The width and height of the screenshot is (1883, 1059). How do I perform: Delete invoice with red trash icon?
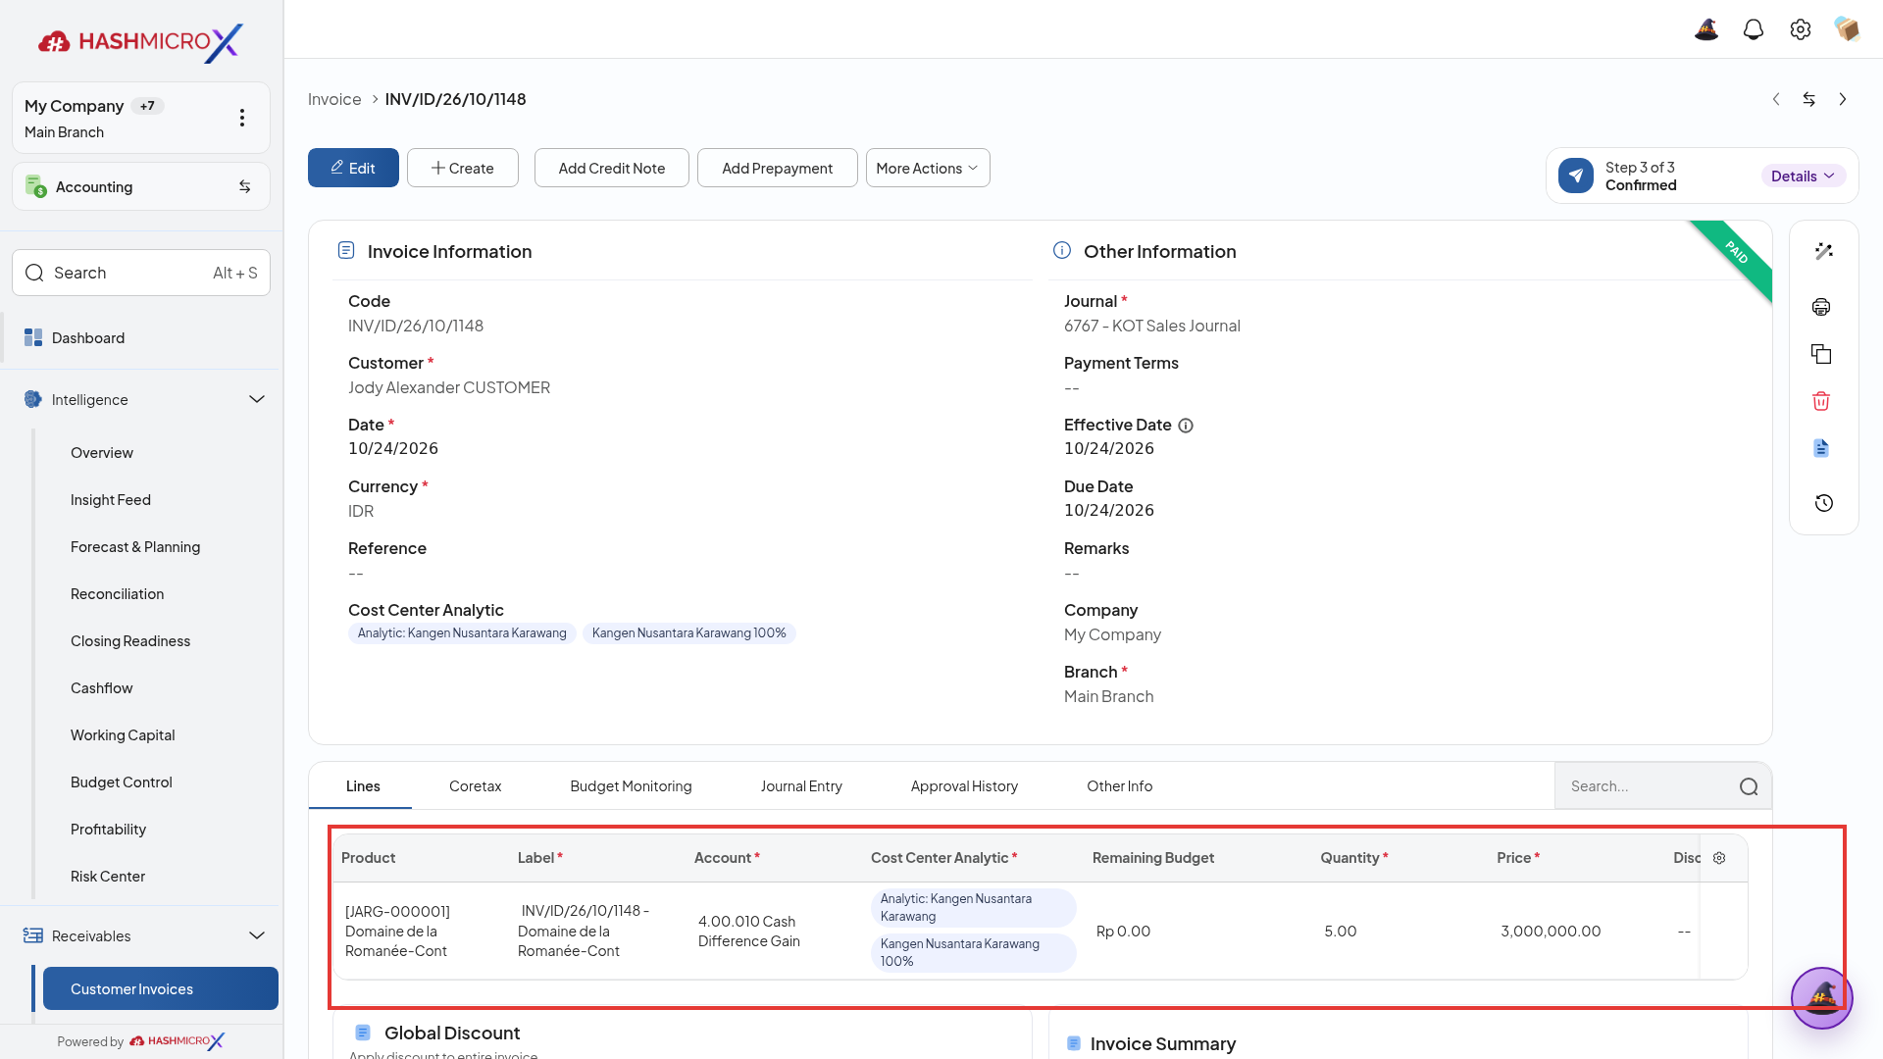pos(1821,401)
